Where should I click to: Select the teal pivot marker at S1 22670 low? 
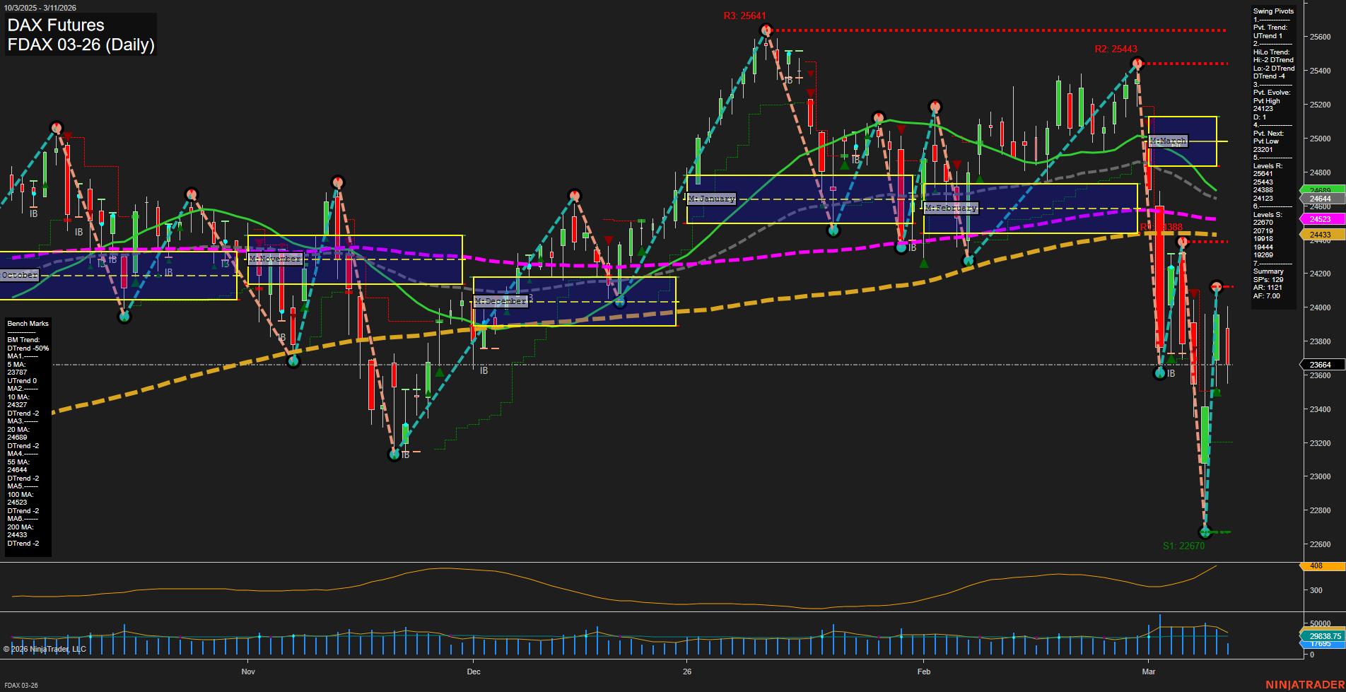[1203, 532]
